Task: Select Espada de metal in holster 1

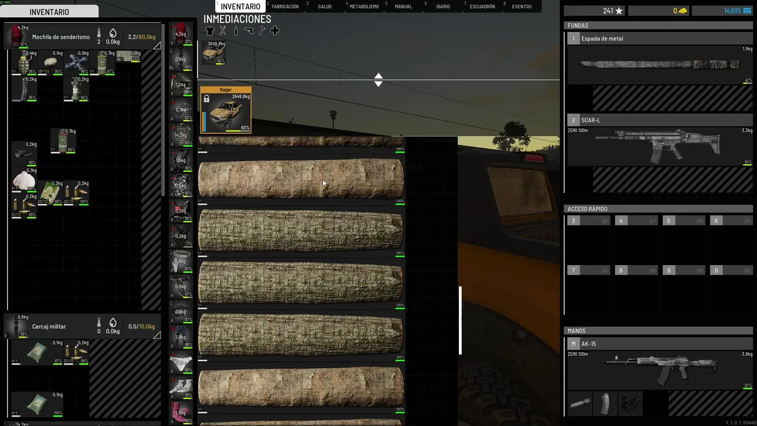Action: [x=660, y=65]
